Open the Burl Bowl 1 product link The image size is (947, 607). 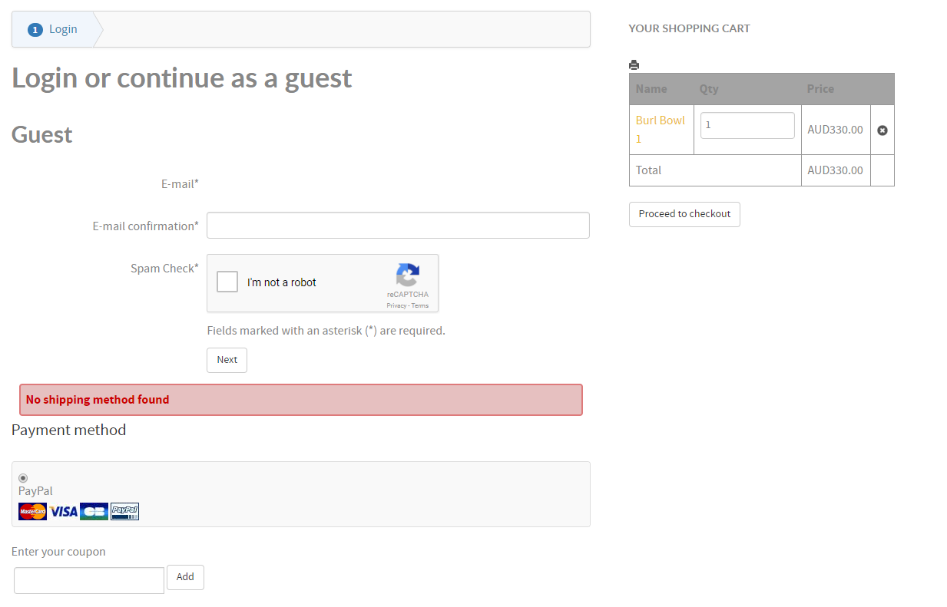[660, 121]
